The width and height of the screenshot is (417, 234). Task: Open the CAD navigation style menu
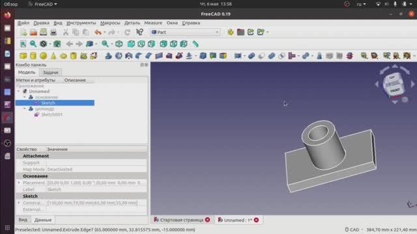point(354,229)
